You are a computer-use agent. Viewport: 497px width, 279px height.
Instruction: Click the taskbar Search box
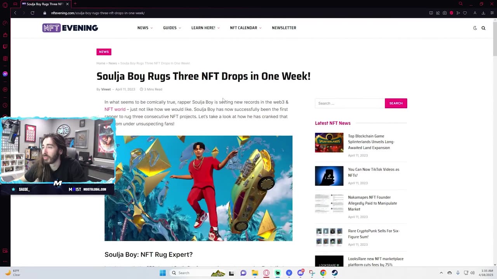coord(198,273)
